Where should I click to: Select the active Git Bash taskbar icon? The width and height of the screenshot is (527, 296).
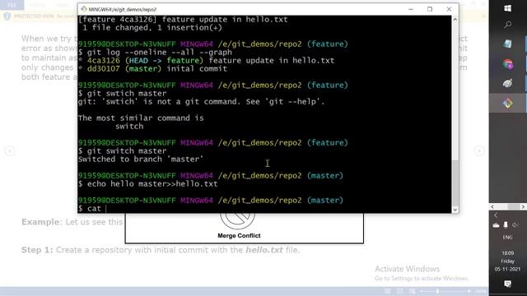click(x=507, y=103)
